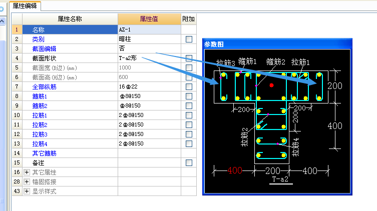This screenshot has width=377, height=211.
Task: Click the 类别 property name
Action: coord(38,39)
